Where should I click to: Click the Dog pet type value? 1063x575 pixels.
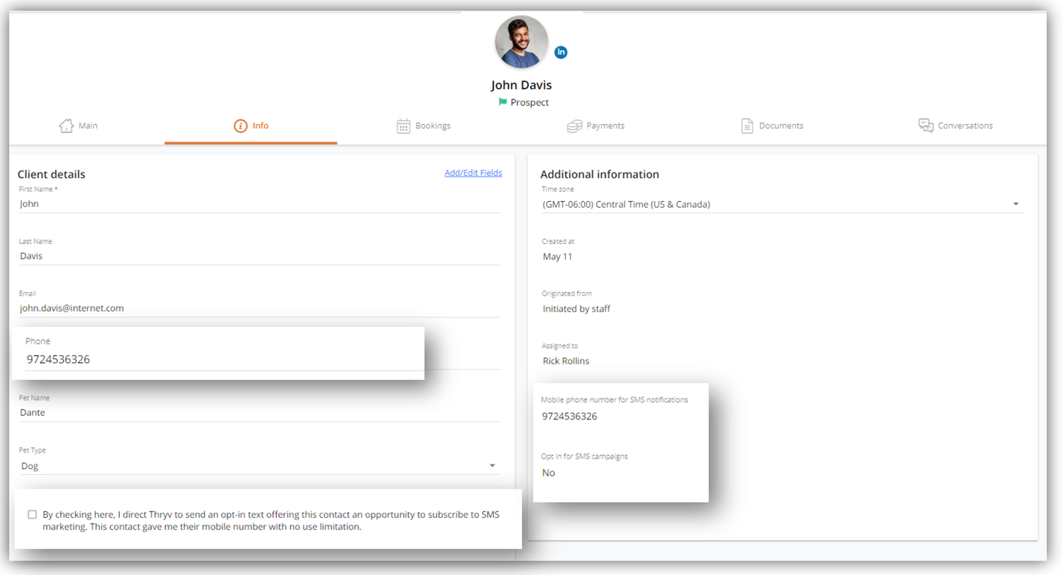tap(30, 466)
